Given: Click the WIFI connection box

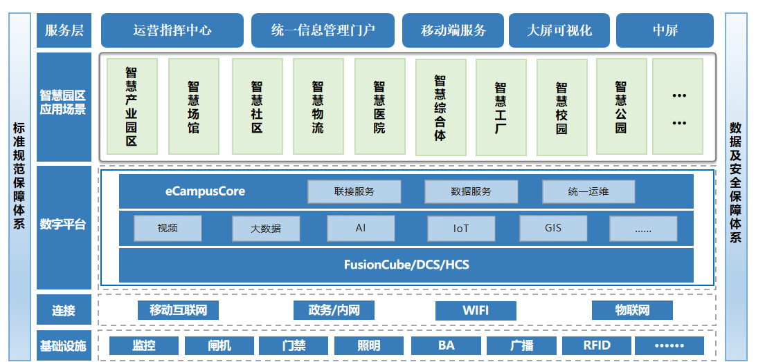Looking at the screenshot, I should tap(475, 310).
